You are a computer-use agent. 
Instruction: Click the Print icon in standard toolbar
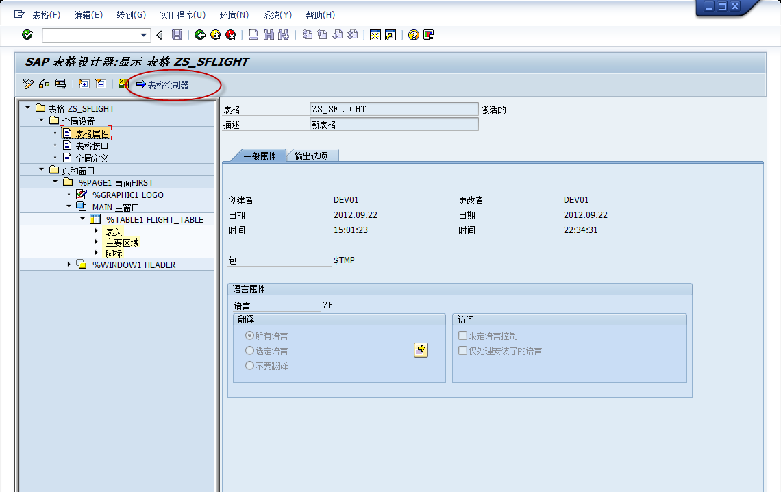click(253, 35)
